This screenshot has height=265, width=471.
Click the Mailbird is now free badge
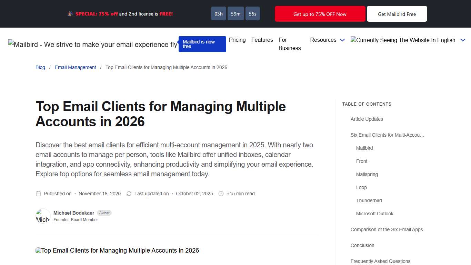(x=202, y=44)
